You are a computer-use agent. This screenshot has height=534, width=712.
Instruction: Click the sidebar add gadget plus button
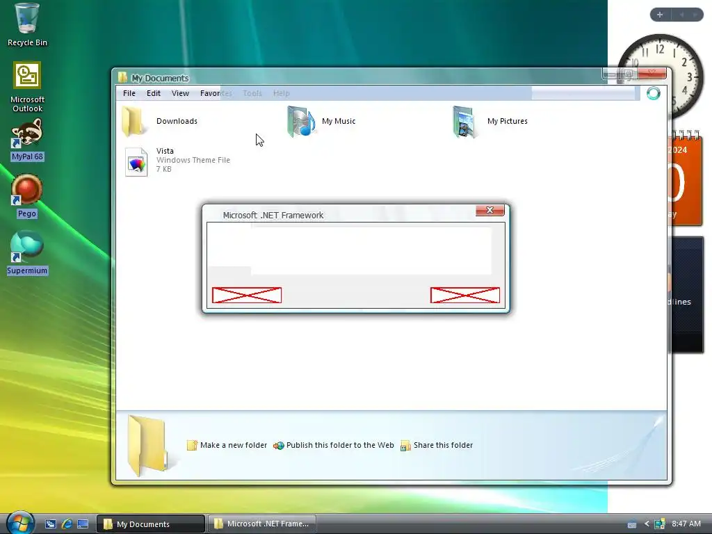point(660,15)
